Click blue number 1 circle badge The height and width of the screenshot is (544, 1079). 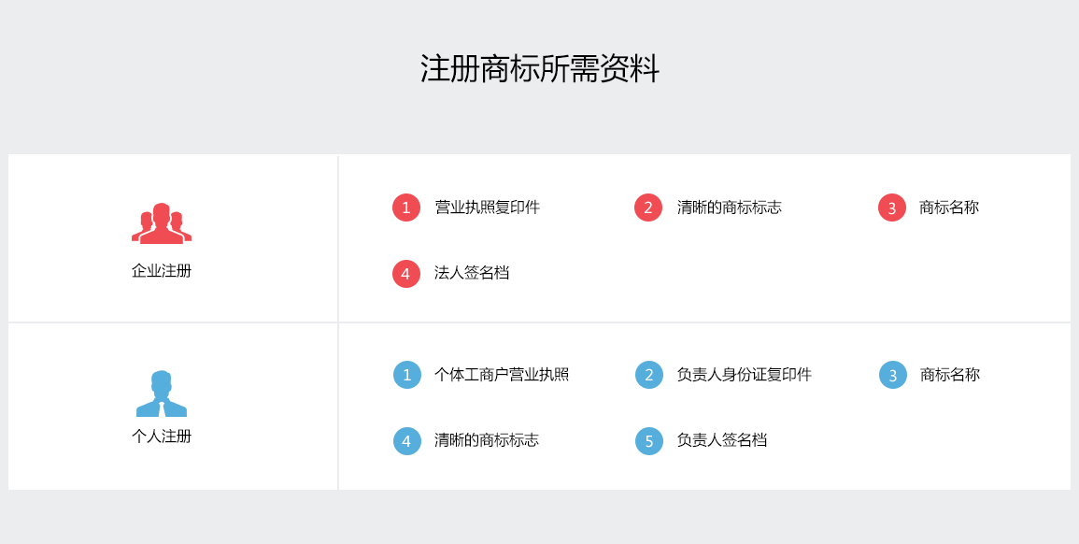[407, 375]
